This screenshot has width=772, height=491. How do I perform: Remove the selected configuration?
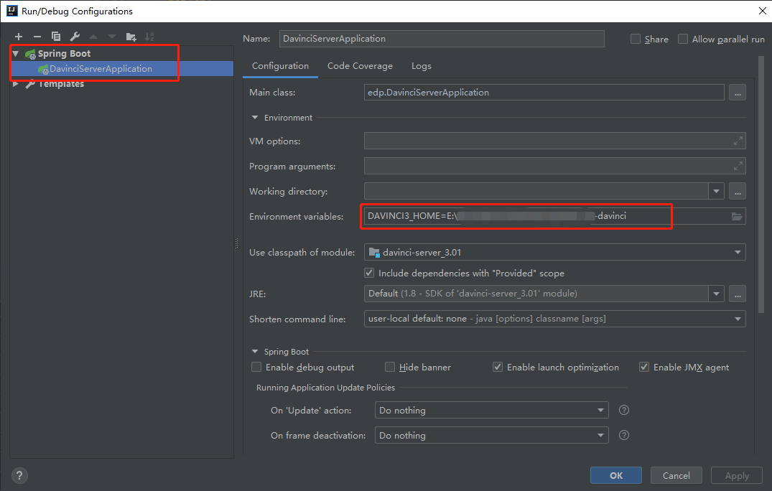tap(37, 37)
